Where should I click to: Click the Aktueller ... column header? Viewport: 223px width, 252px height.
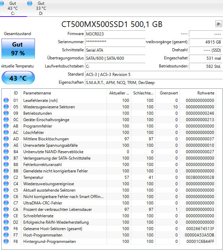[x=119, y=93]
